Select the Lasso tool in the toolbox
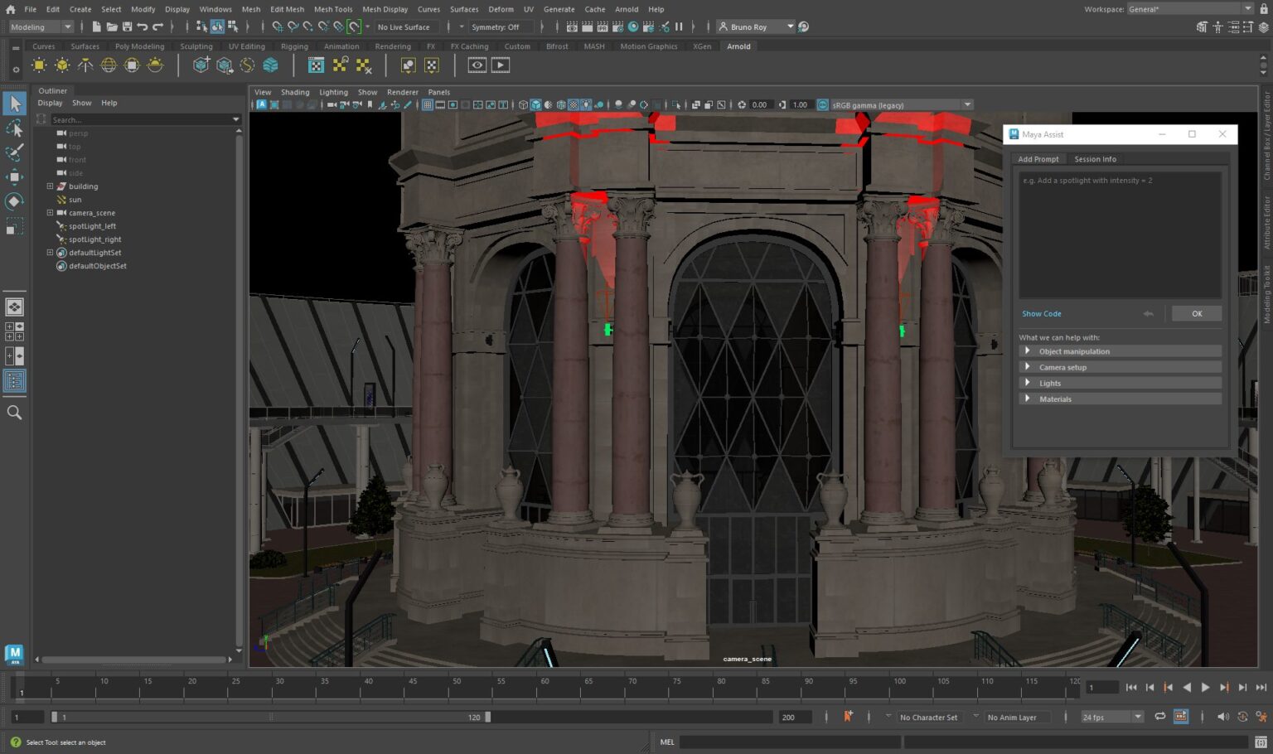 click(15, 128)
